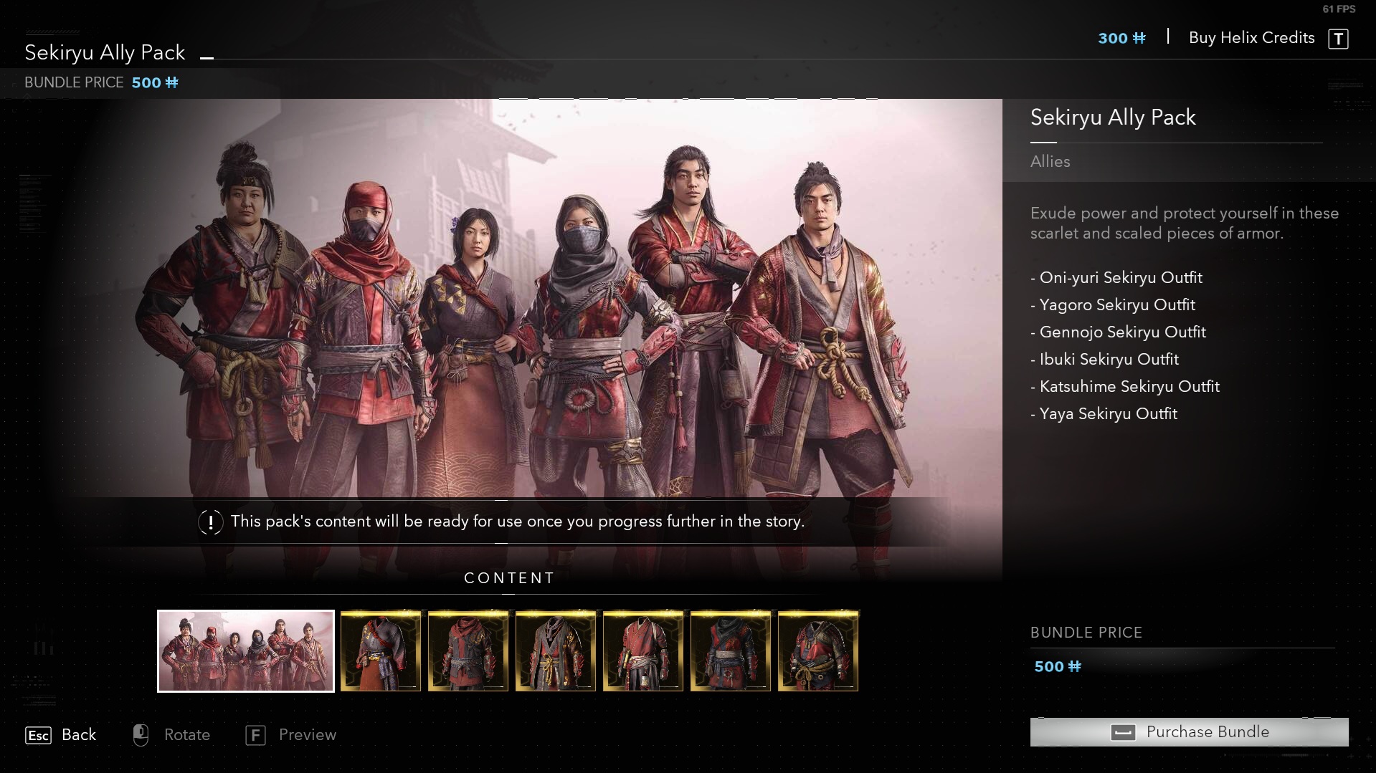Click the 500 bundle price in the header
The image size is (1376, 773).
point(155,82)
